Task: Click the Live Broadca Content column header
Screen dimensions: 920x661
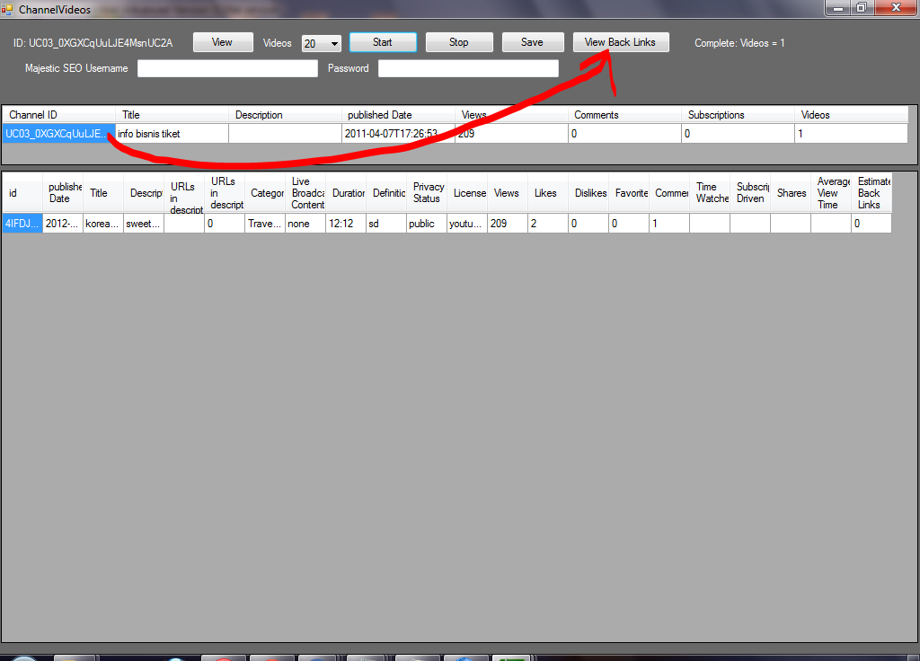Action: 305,193
